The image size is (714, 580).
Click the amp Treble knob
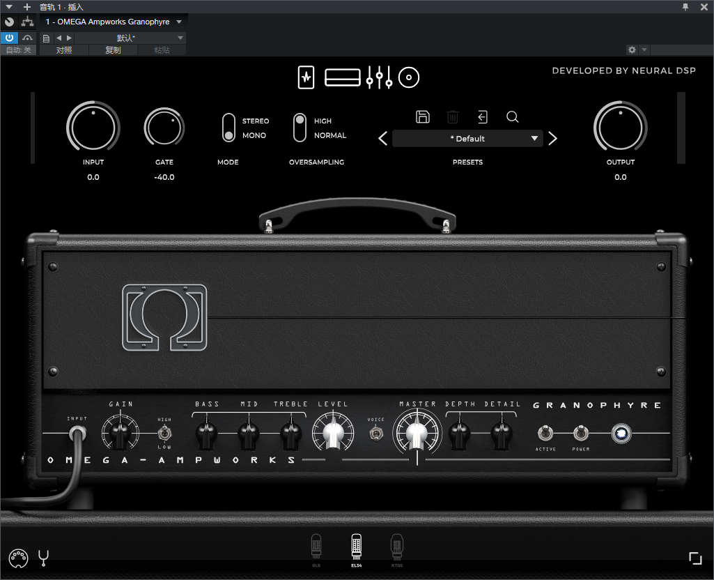(x=290, y=434)
